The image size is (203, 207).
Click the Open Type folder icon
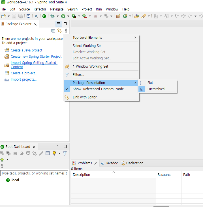click(x=137, y=16)
